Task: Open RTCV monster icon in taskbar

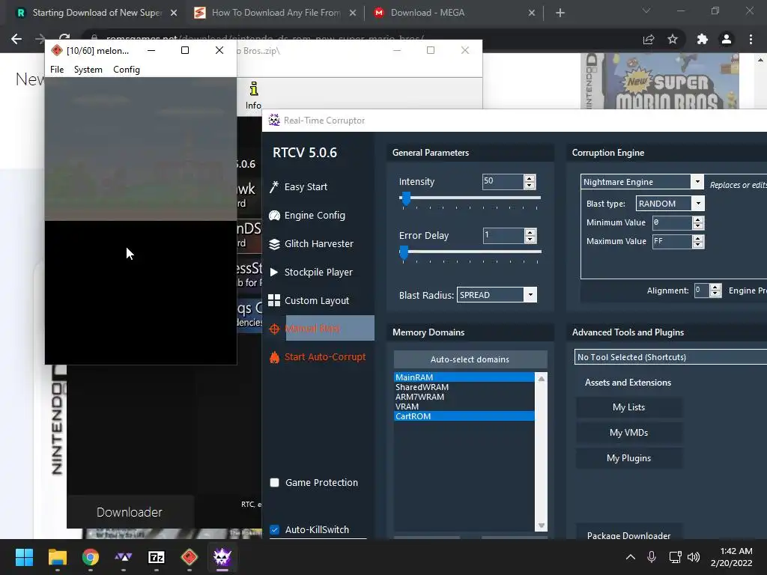Action: coord(222,557)
